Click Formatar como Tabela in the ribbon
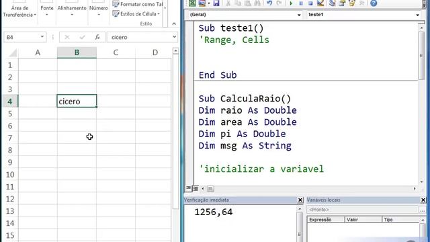The height and width of the screenshot is (242, 430). [x=138, y=4]
